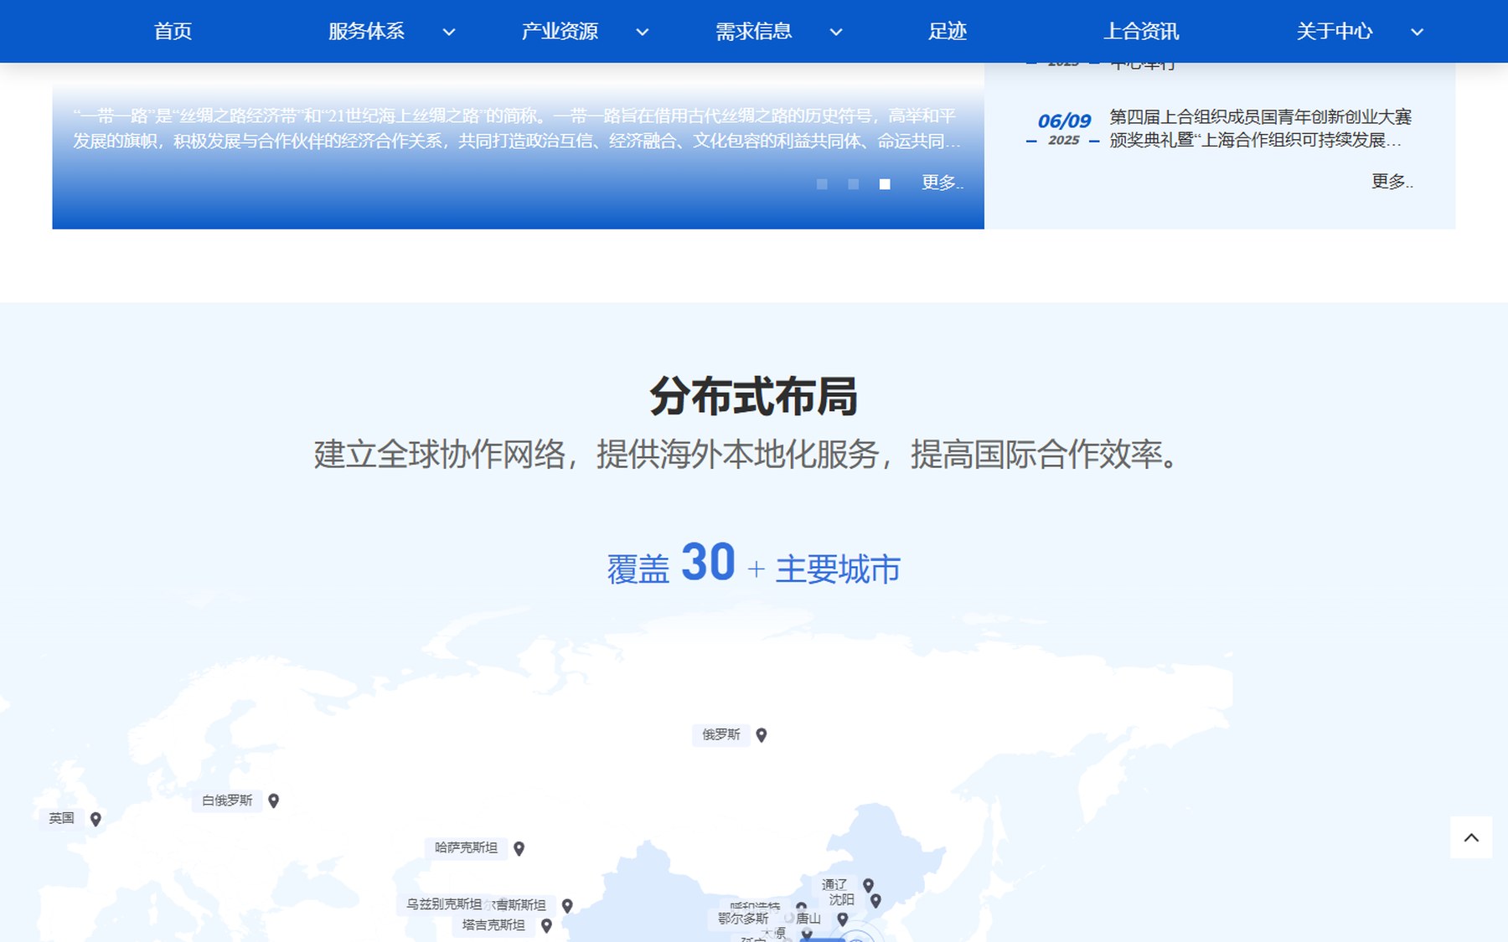Click the 哈萨克斯坦 map pin icon
The image size is (1508, 942).
pos(519,849)
